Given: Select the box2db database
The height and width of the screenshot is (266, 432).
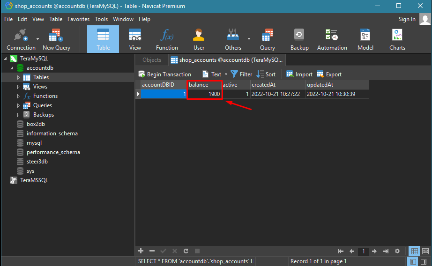Looking at the screenshot, I should coord(36,124).
